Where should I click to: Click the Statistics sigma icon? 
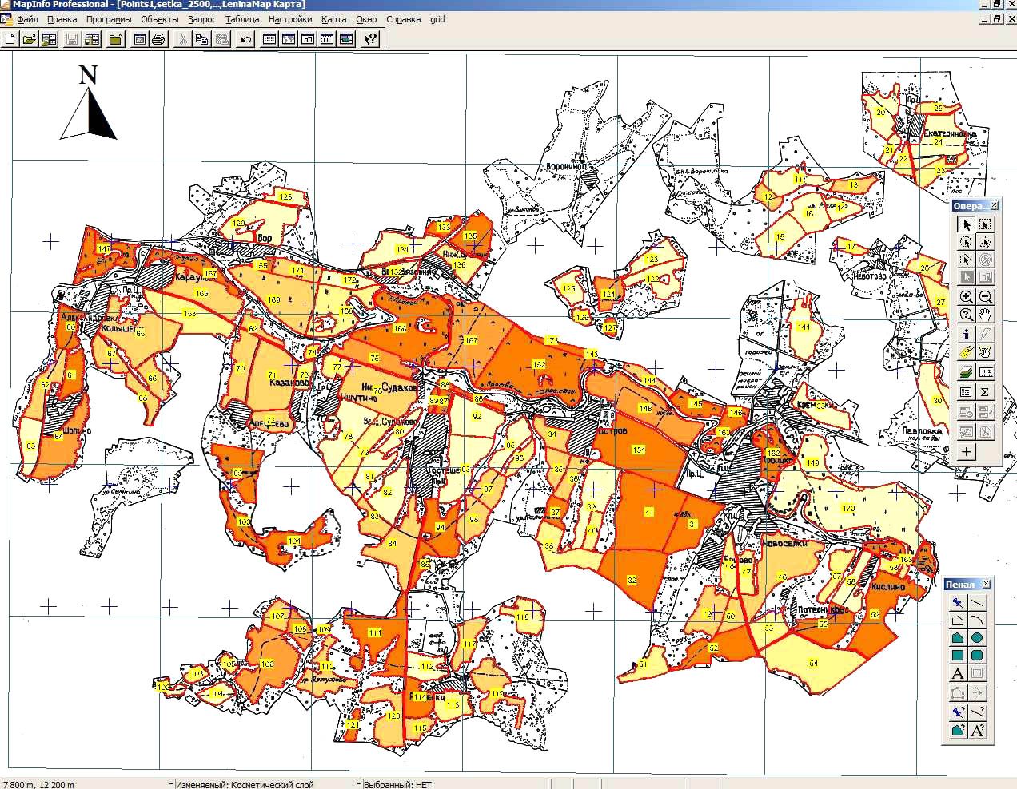[x=986, y=392]
